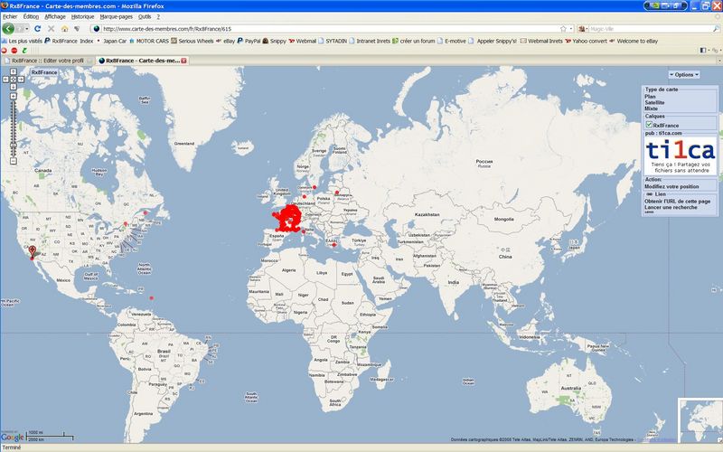Switch map type to Satellite
The image size is (723, 452).
[655, 102]
